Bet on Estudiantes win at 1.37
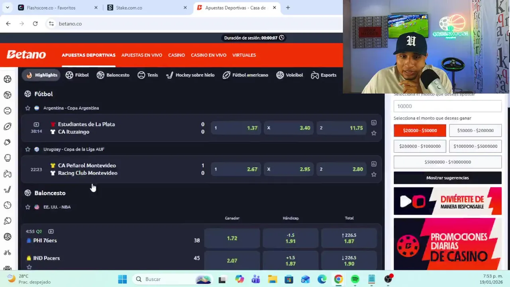The image size is (510, 287). click(x=236, y=128)
